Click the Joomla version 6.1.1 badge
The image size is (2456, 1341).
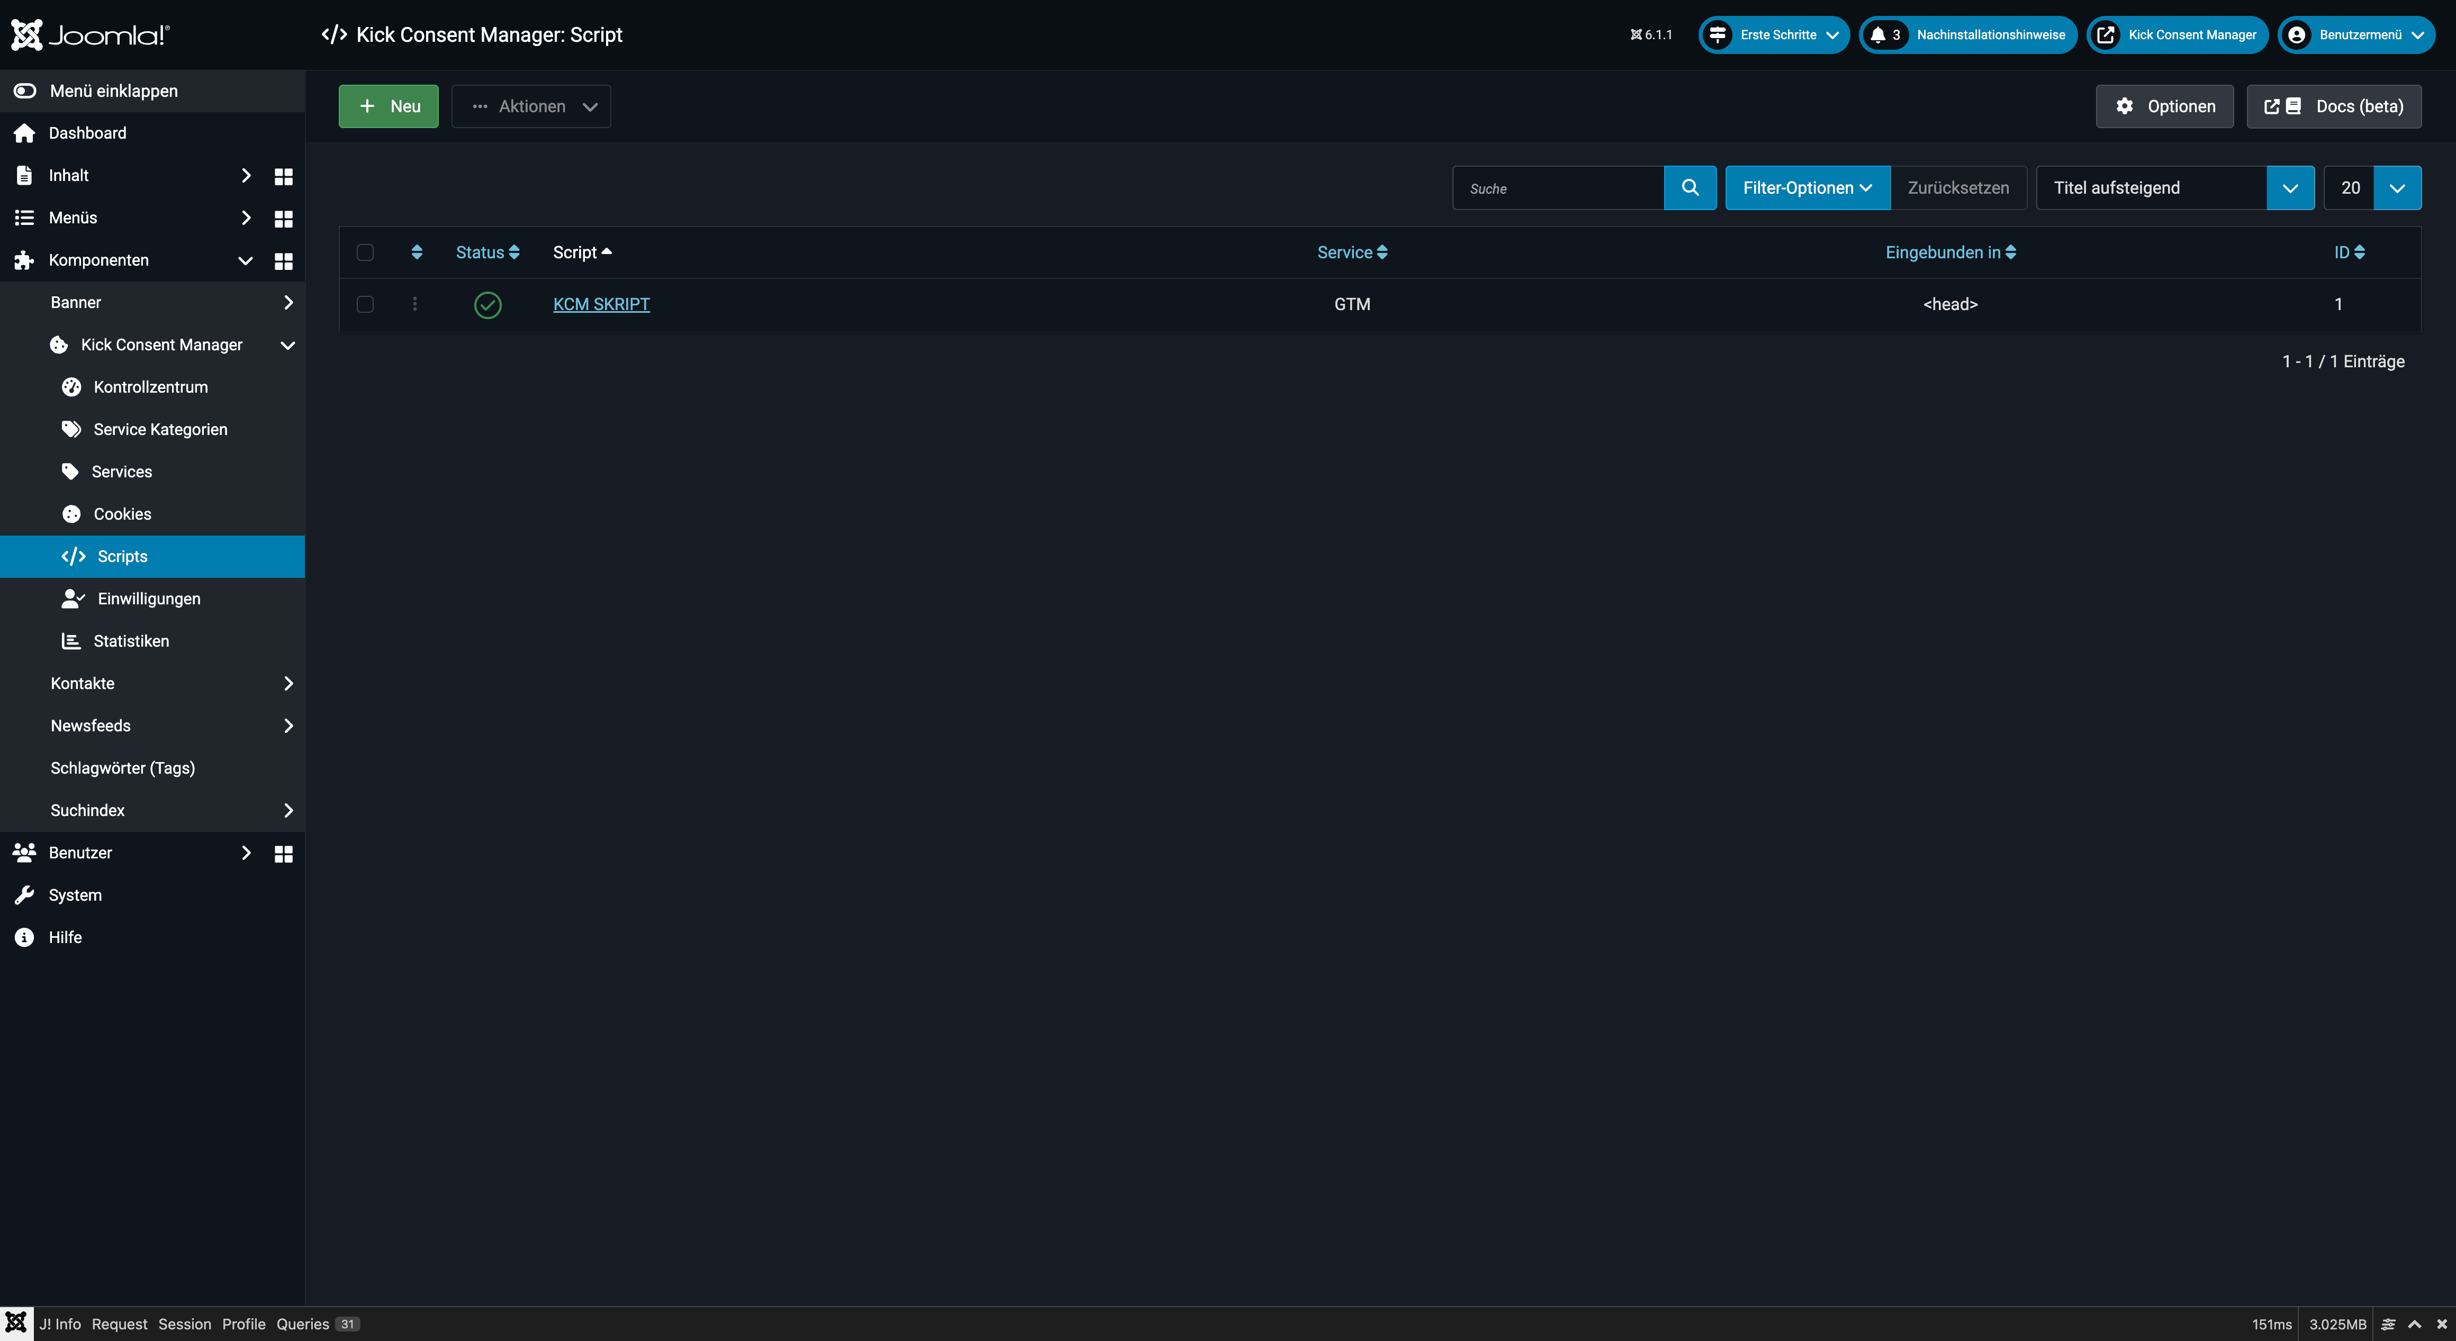[1651, 35]
